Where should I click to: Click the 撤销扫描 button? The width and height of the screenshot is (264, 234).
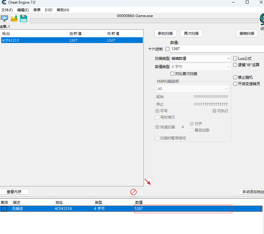(x=247, y=34)
